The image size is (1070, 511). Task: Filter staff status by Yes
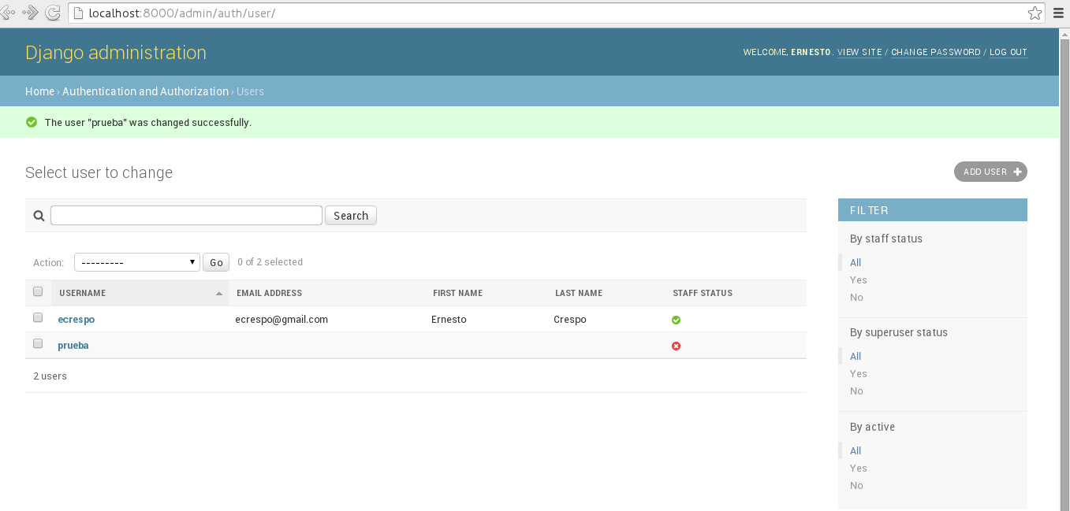tap(858, 280)
